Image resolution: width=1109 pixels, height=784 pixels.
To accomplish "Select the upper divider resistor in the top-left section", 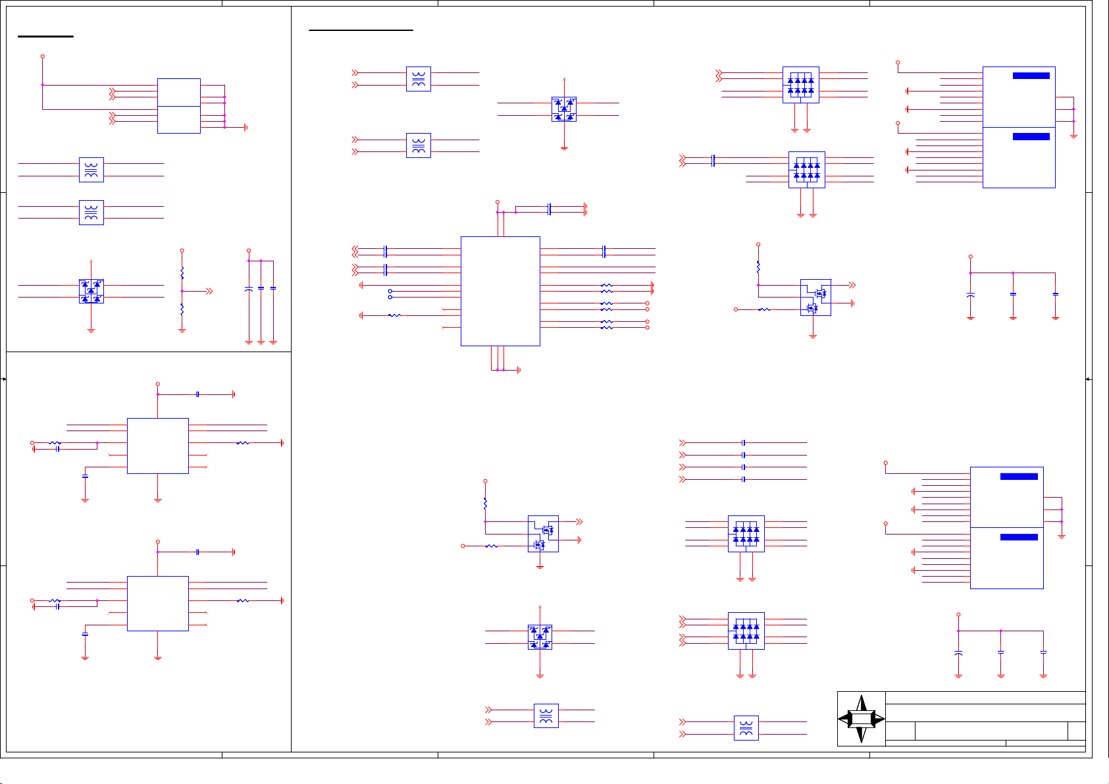I will pos(182,273).
